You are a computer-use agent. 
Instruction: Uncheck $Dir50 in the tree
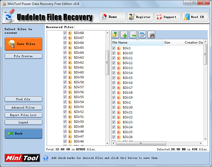pos(65,122)
